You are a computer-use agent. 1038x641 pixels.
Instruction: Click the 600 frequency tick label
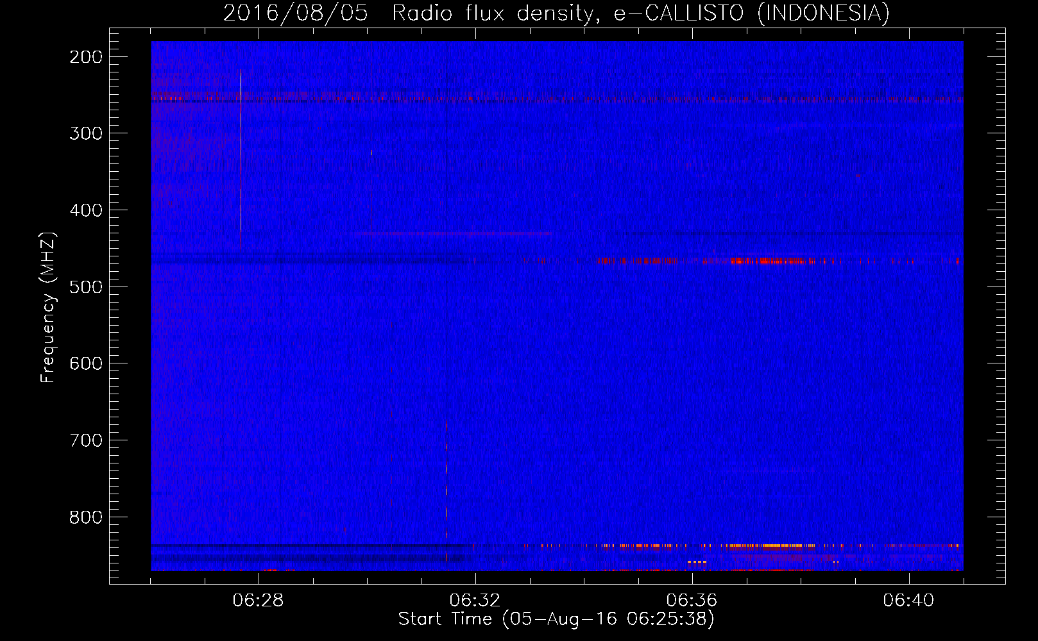(86, 363)
